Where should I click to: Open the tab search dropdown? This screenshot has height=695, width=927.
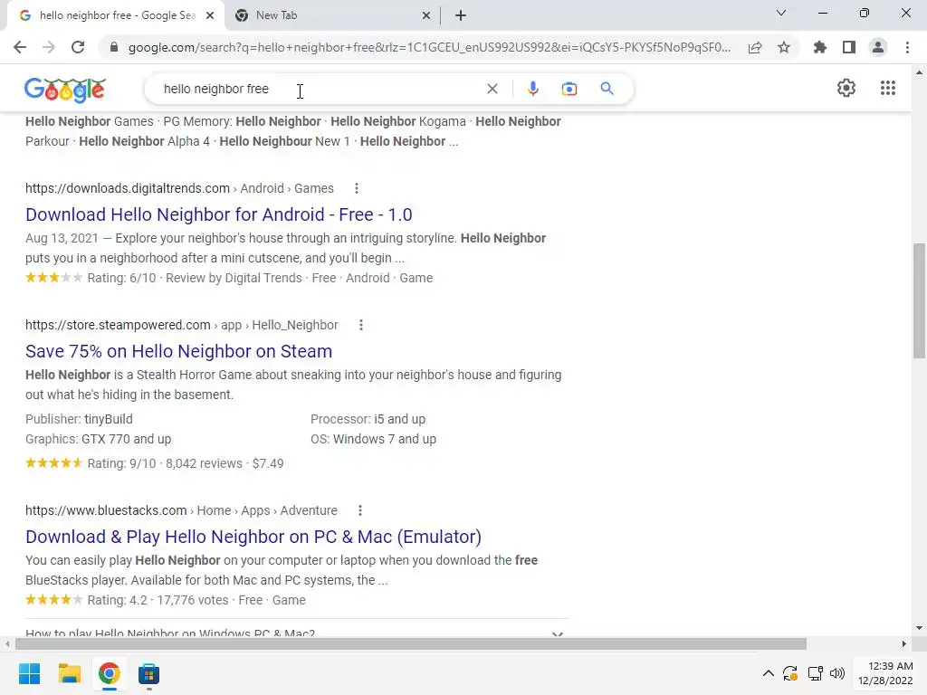781,13
